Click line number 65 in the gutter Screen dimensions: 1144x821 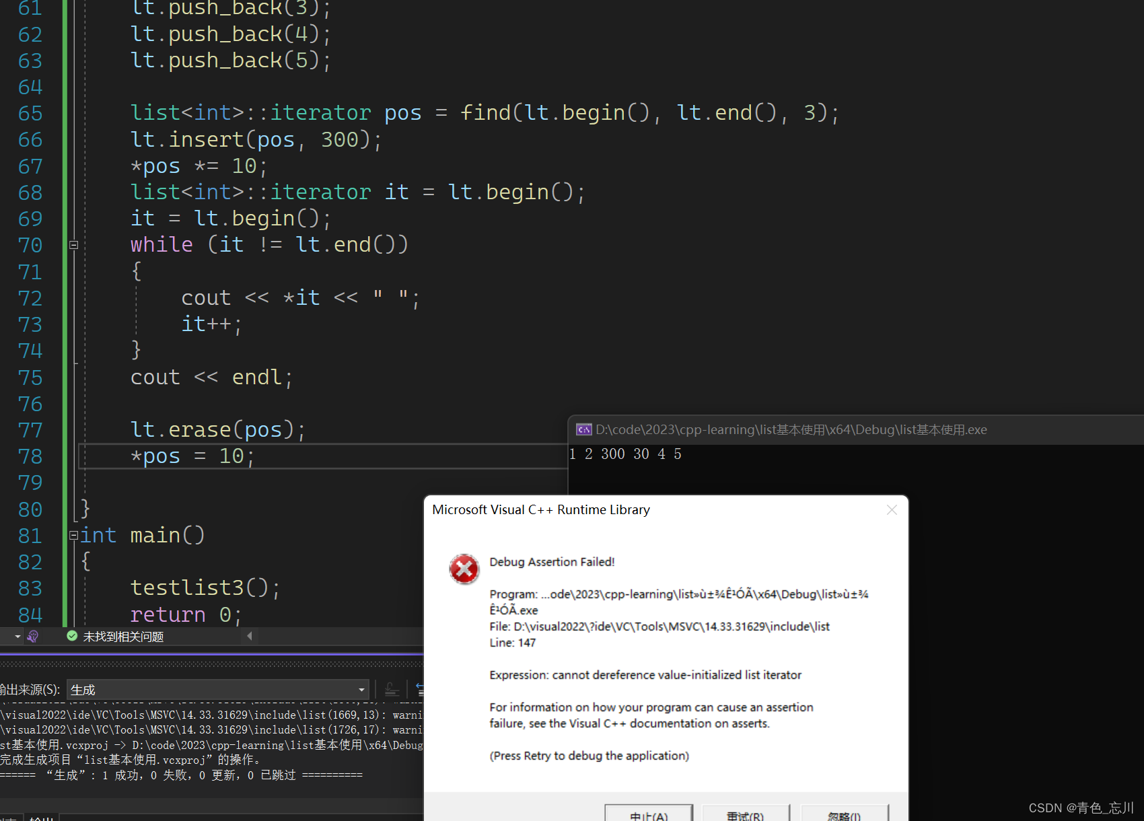click(30, 113)
